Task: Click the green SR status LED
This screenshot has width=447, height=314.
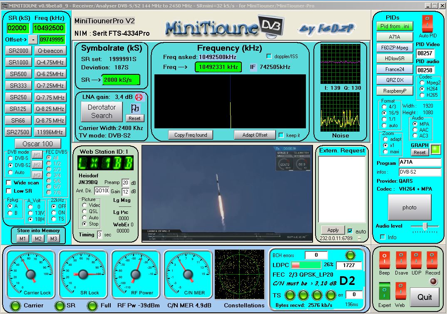Action: coord(60,306)
